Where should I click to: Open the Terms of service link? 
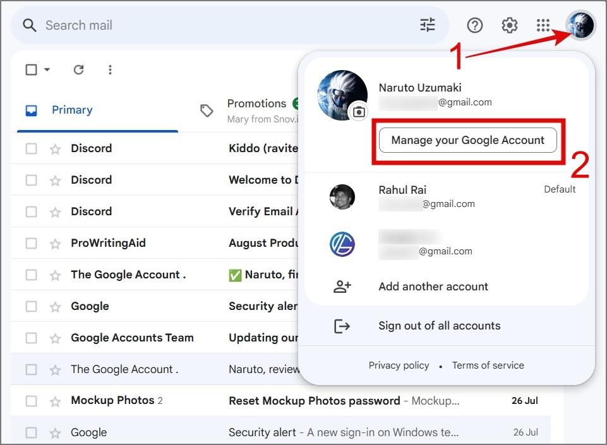coord(488,365)
